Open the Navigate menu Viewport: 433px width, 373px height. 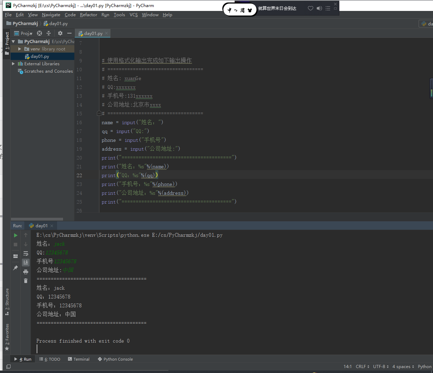pyautogui.click(x=51, y=15)
